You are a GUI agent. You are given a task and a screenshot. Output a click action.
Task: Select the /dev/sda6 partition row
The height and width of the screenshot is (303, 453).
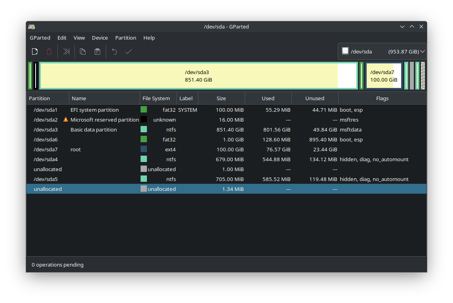226,139
